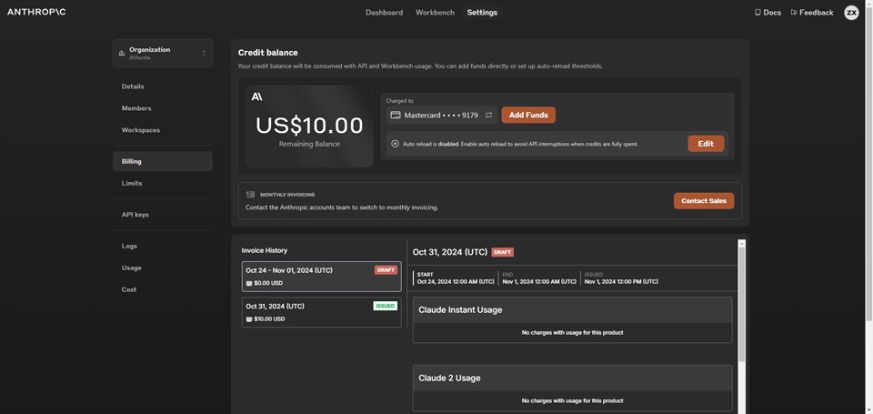
Task: Expand the Organization switcher dropdown
Action: click(x=163, y=53)
